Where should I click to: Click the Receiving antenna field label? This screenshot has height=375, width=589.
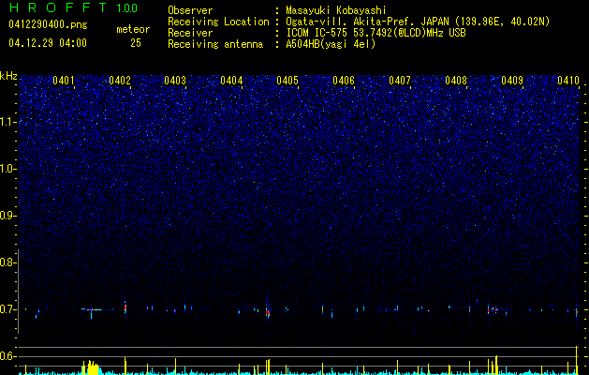click(x=215, y=44)
